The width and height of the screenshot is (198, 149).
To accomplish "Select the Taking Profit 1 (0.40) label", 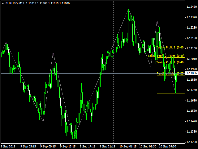I will 170,62.
